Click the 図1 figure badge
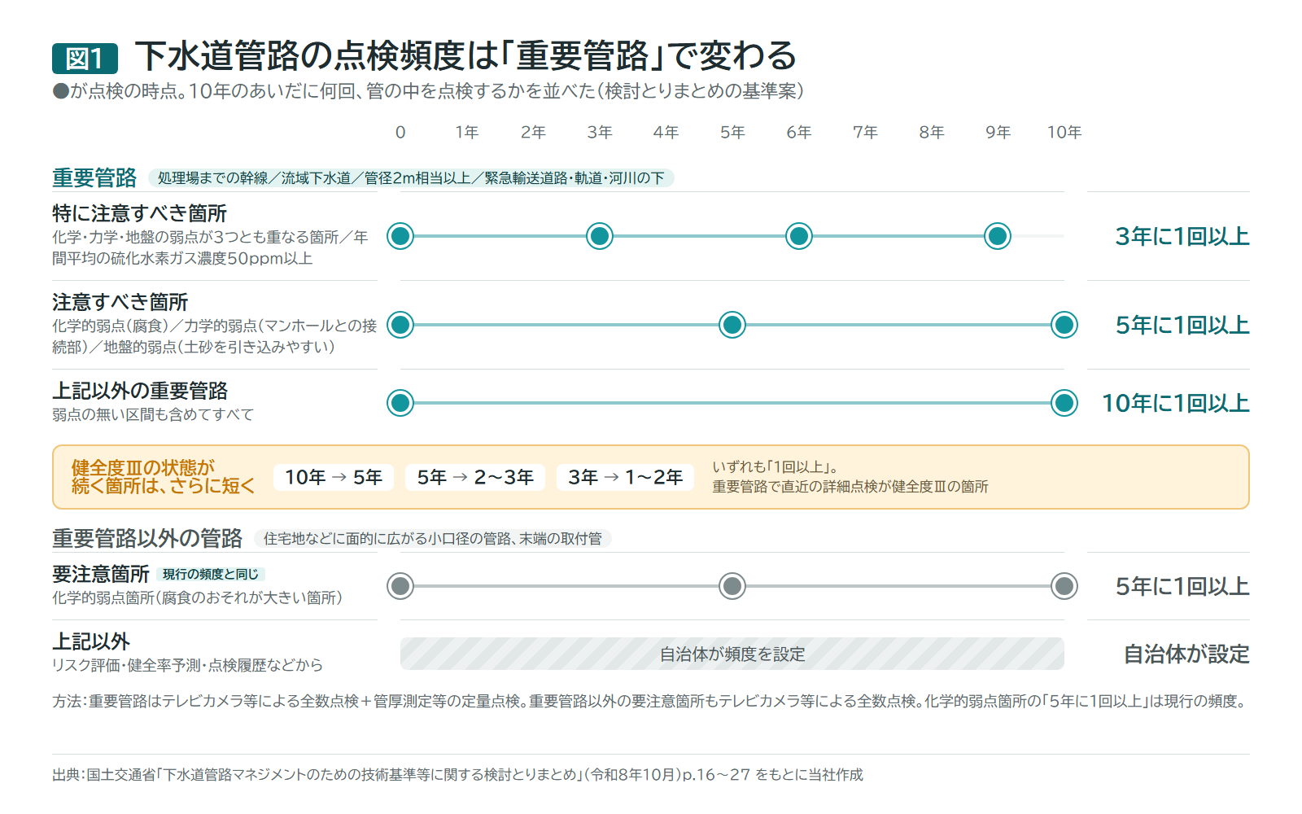The width and height of the screenshot is (1302, 814). (85, 59)
